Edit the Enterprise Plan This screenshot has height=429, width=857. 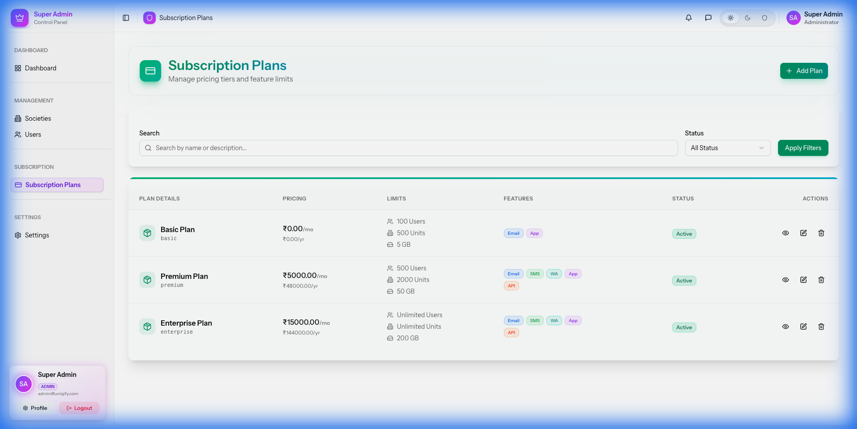803,327
